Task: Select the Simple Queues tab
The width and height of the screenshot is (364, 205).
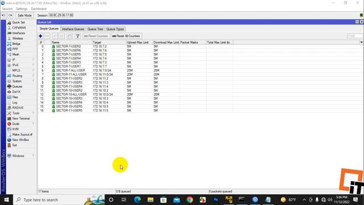Action: coord(49,28)
